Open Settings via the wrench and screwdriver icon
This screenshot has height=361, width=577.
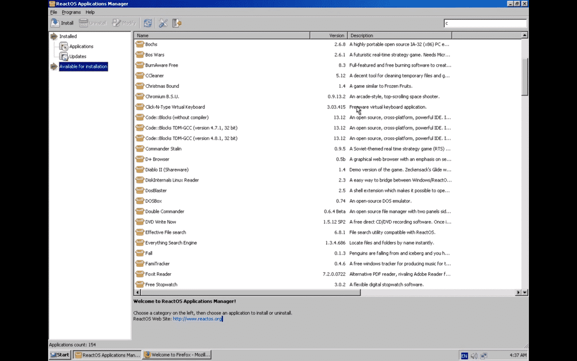pos(163,23)
